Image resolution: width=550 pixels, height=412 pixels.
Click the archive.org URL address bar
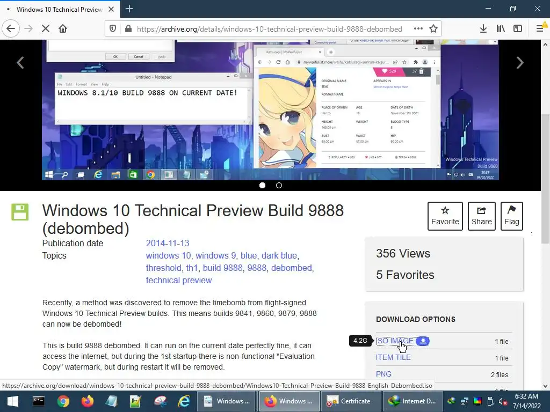click(270, 29)
